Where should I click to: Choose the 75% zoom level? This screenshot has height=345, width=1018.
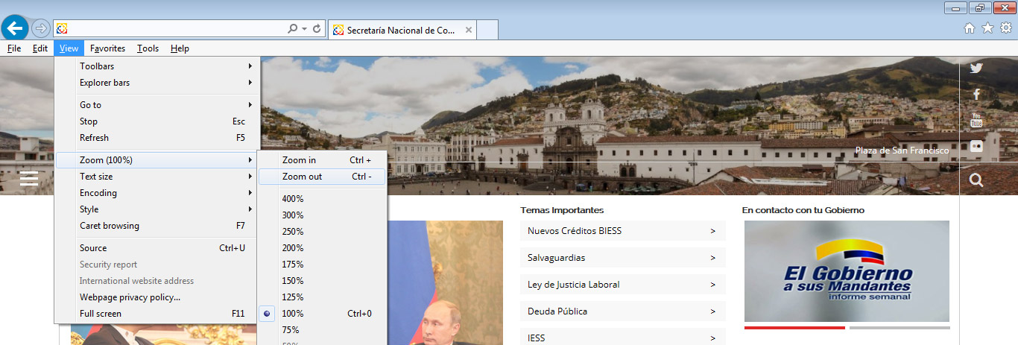(x=291, y=330)
